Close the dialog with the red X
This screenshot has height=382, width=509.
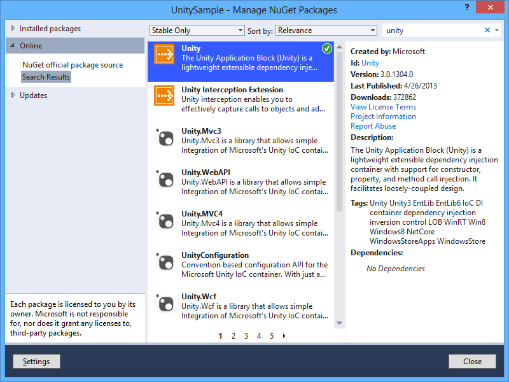(x=490, y=7)
